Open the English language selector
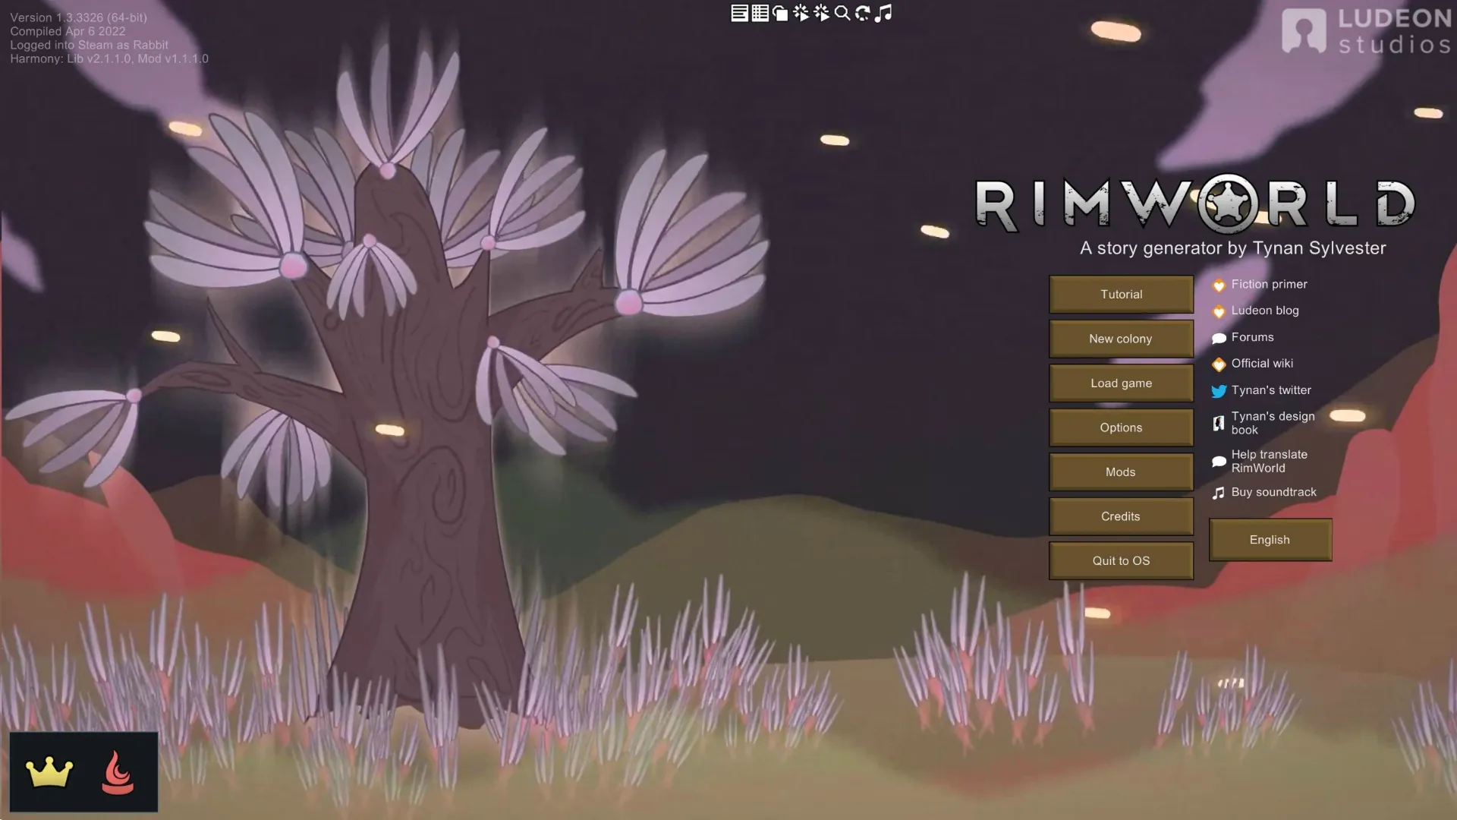The image size is (1457, 820). pos(1270,540)
